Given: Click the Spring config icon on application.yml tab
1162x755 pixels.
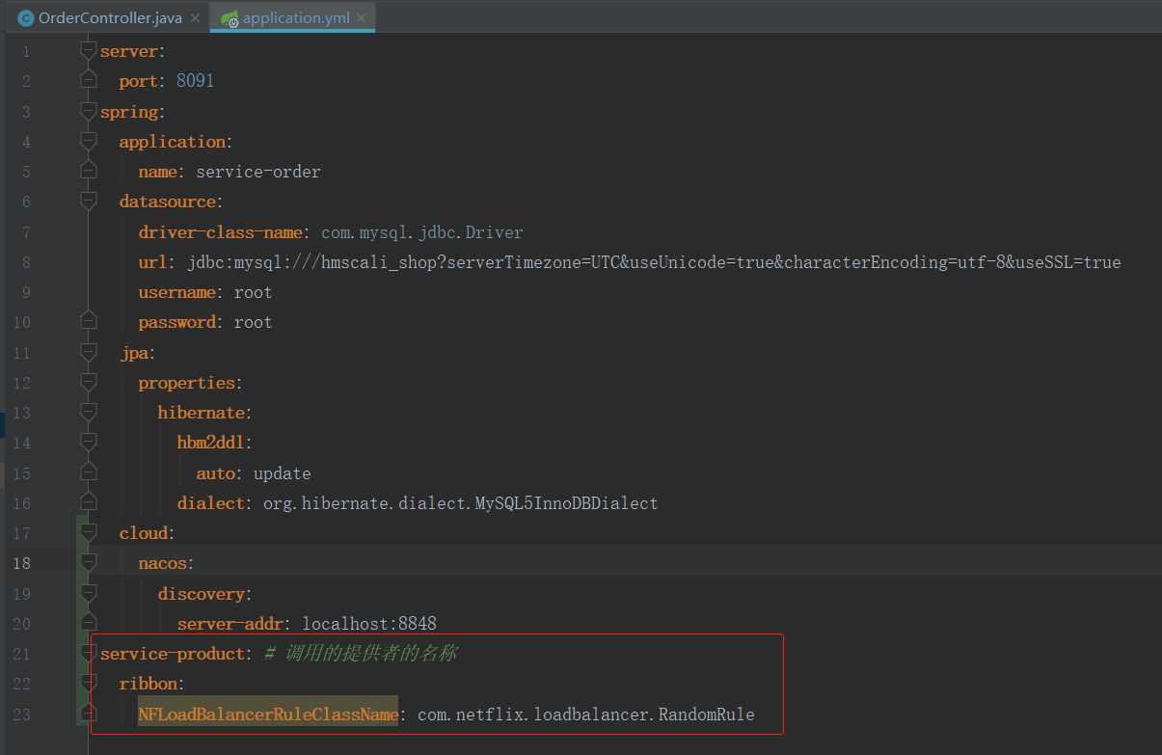Looking at the screenshot, I should pyautogui.click(x=230, y=18).
